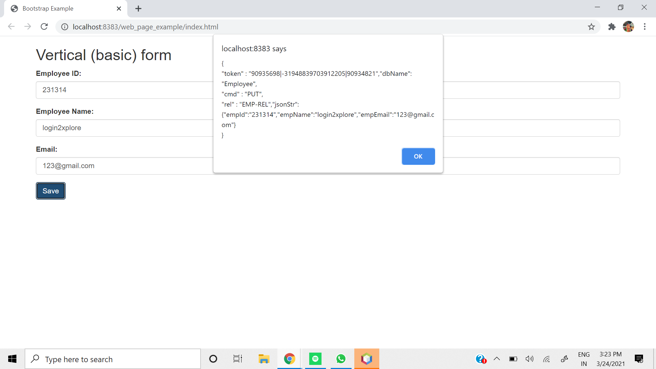Click the taskbar search box
Screen dimensions: 656x369
[x=113, y=359]
